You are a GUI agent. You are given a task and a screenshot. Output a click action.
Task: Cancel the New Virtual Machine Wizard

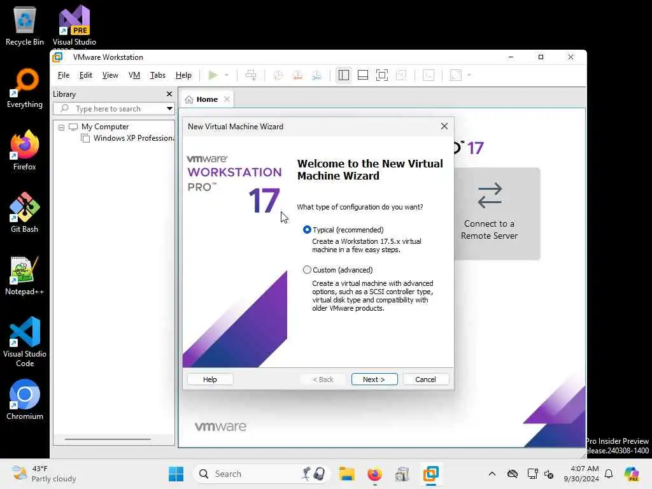425,379
